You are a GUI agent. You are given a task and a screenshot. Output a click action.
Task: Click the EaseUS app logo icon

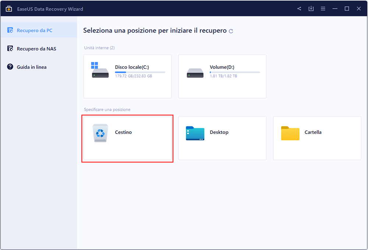[x=9, y=9]
